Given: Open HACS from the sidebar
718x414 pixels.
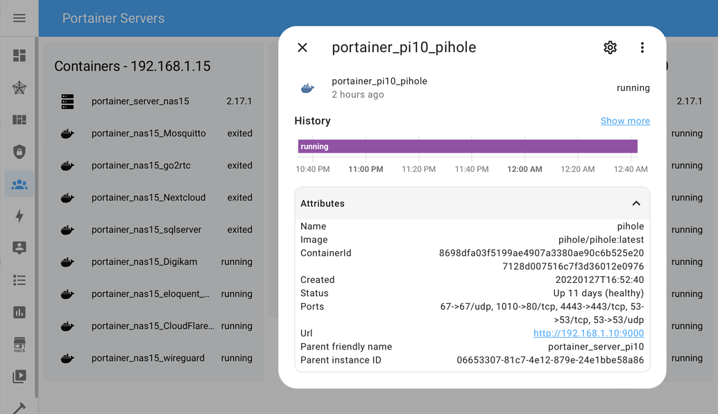Looking at the screenshot, I should [x=18, y=344].
